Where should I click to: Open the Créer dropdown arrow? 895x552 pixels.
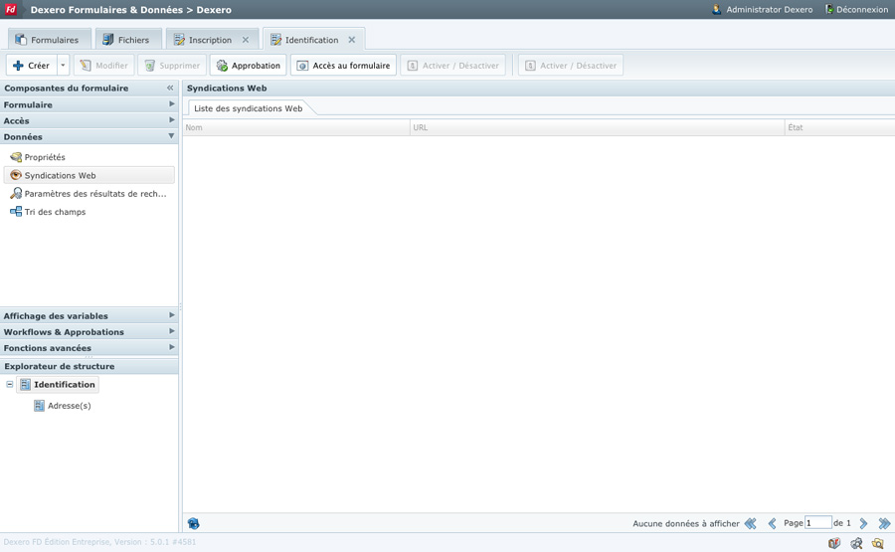(x=63, y=66)
